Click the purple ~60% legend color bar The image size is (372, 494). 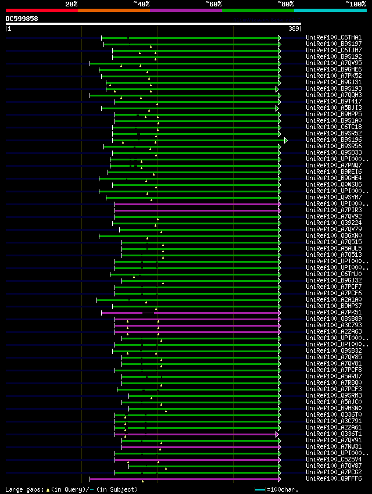(x=186, y=10)
